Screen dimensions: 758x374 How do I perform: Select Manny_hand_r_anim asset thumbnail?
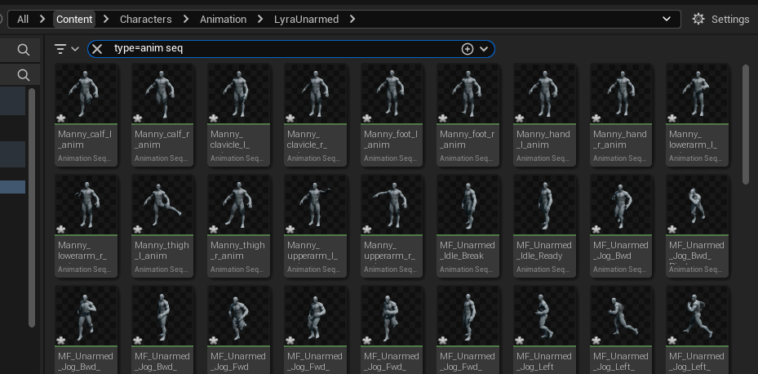[x=621, y=94]
